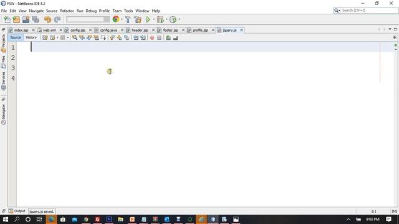Open Chrome from the taskbar
This screenshot has width=399, height=224.
pos(86,219)
